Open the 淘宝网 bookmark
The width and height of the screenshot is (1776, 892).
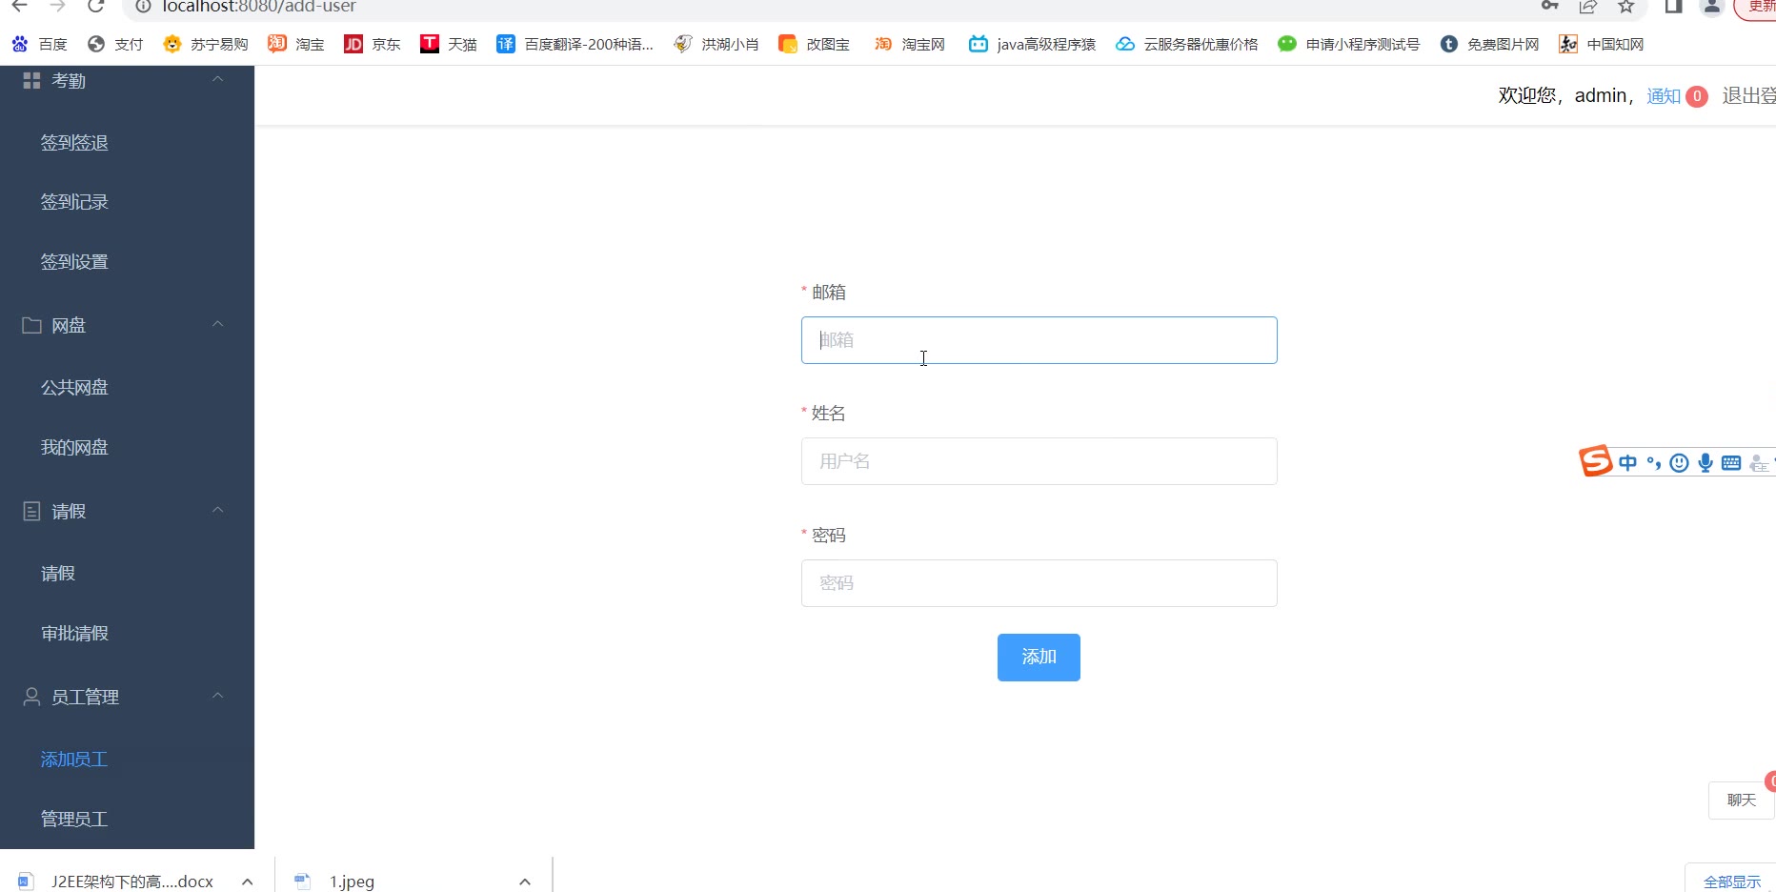(909, 44)
